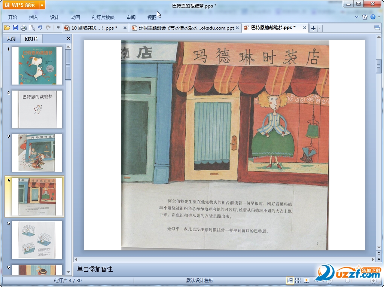The width and height of the screenshot is (384, 287).
Task: Open the 视图 ribbon tab
Action: pyautogui.click(x=152, y=17)
